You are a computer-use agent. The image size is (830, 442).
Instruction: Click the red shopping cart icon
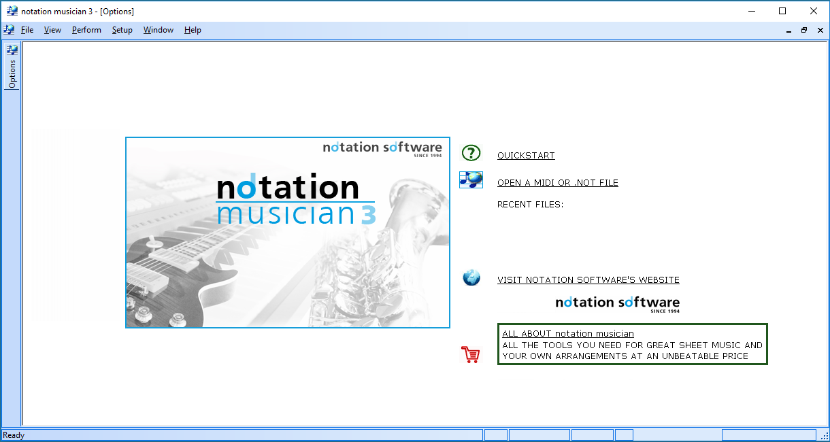point(471,354)
